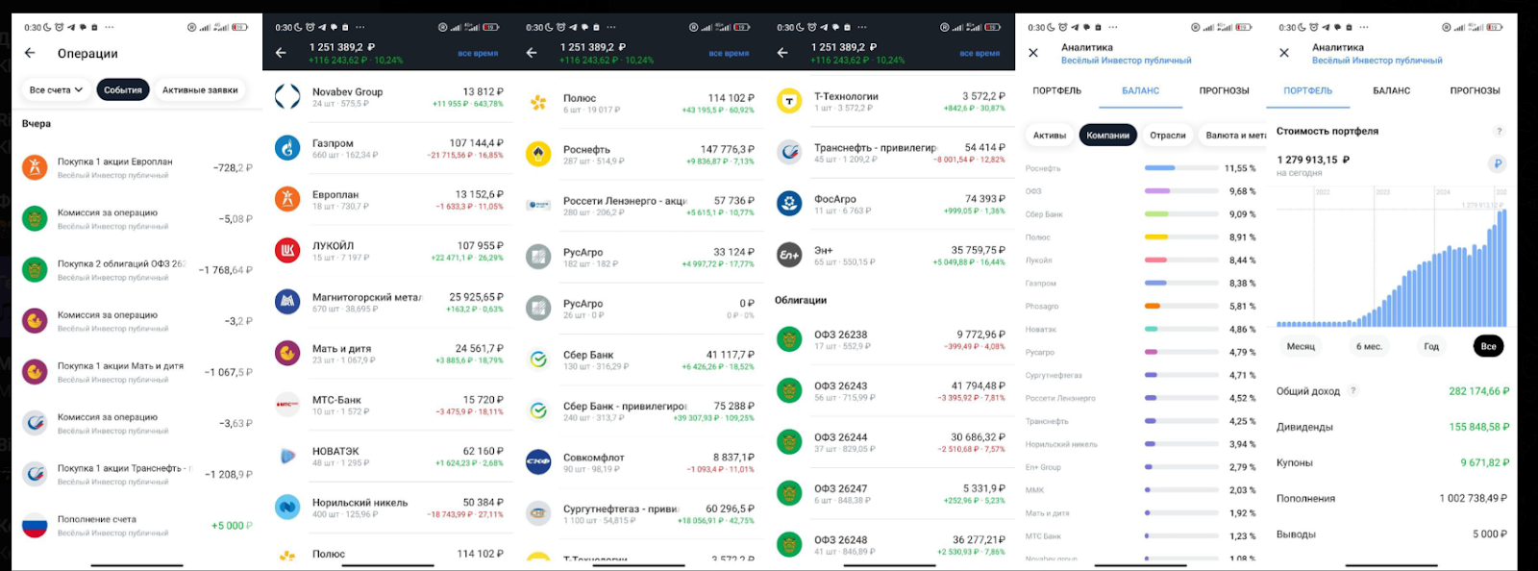Set the chart period to 6 мес.
The width and height of the screenshot is (1538, 571).
1369,346
